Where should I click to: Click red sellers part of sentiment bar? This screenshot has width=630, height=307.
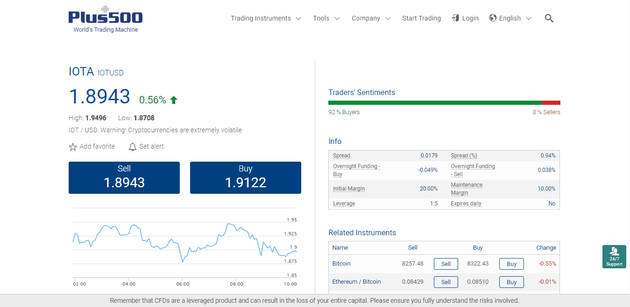551,102
